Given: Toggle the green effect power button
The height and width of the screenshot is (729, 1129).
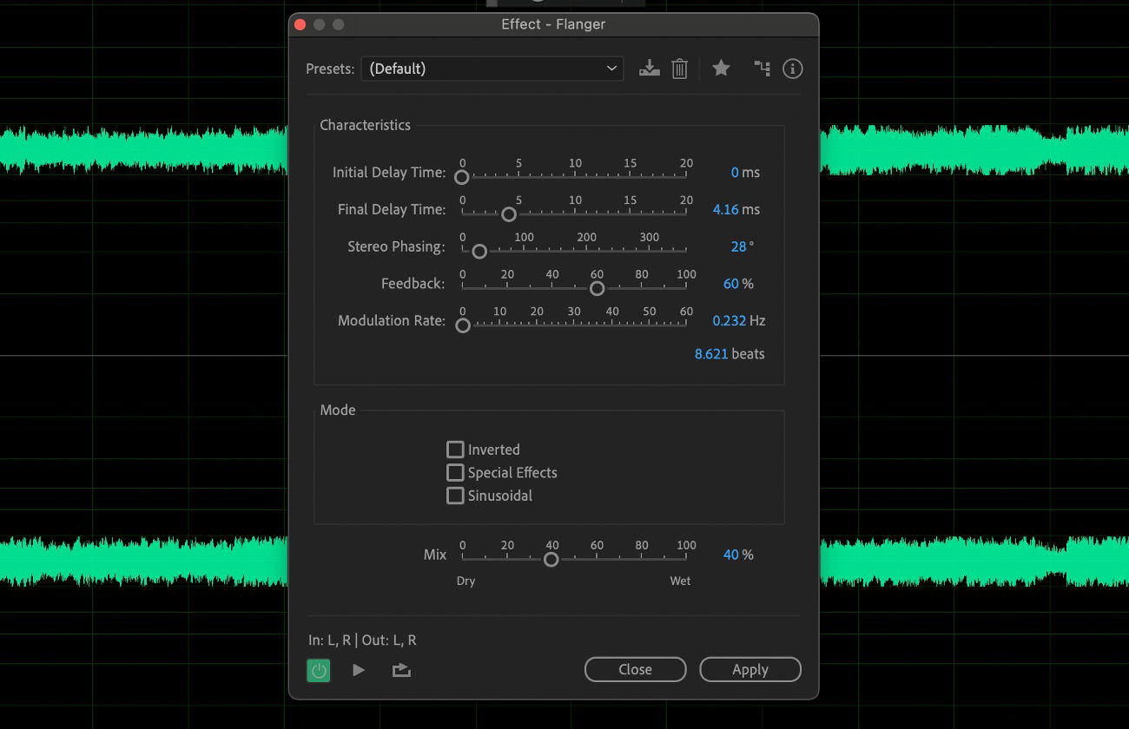Looking at the screenshot, I should (x=318, y=670).
